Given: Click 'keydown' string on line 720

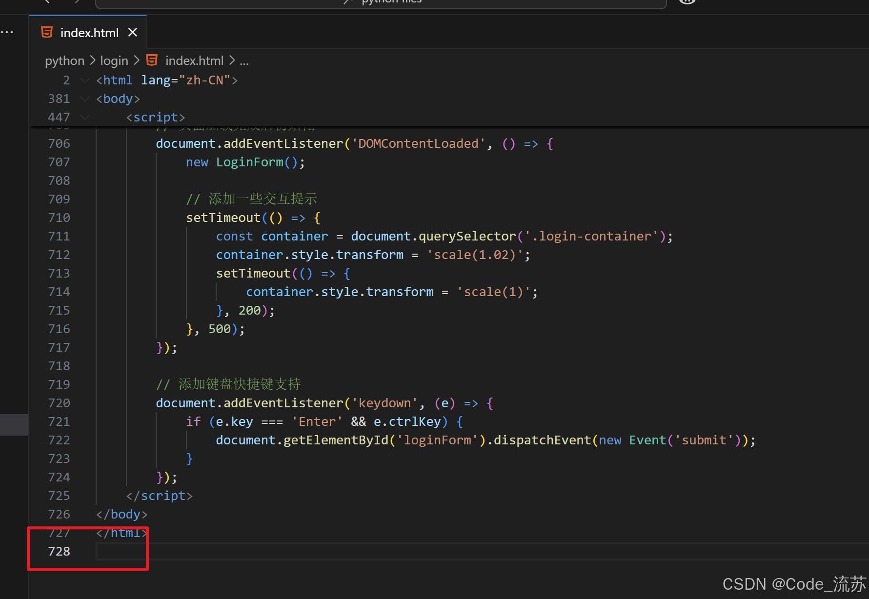Looking at the screenshot, I should pyautogui.click(x=384, y=403).
